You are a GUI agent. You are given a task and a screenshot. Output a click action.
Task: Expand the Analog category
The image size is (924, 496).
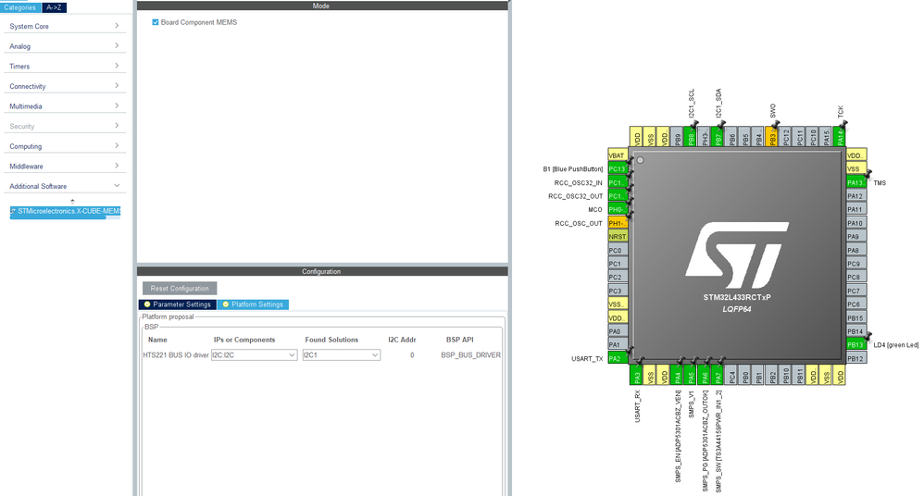click(65, 46)
